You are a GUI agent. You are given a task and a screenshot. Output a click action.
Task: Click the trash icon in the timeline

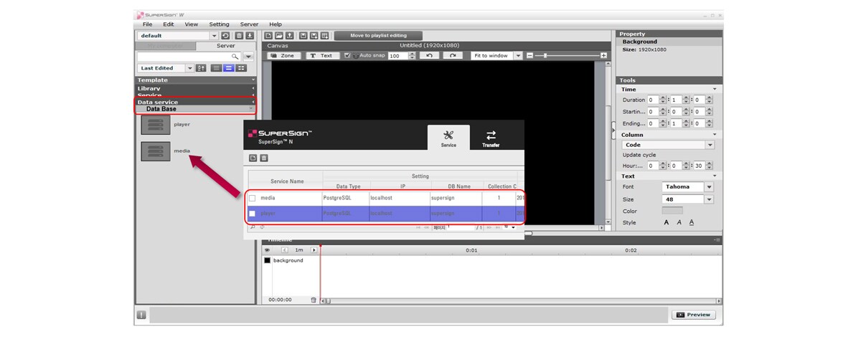click(313, 300)
